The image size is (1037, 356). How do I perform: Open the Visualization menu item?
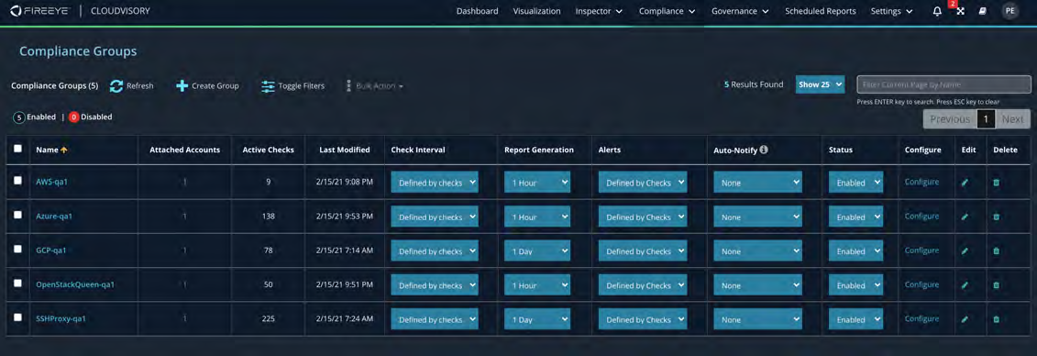click(536, 11)
